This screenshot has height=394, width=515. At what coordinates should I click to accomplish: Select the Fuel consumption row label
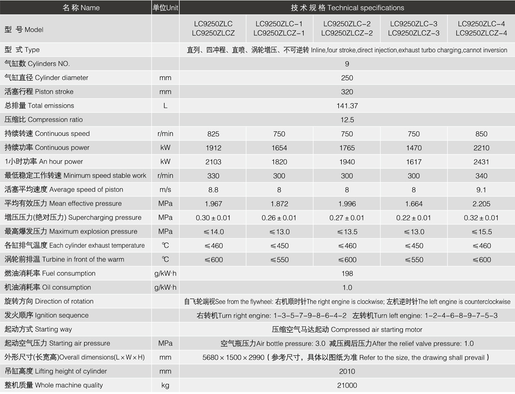point(50,273)
